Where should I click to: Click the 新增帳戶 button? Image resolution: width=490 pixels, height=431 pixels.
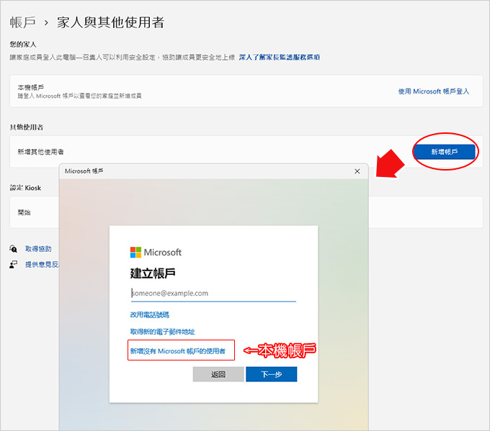444,152
